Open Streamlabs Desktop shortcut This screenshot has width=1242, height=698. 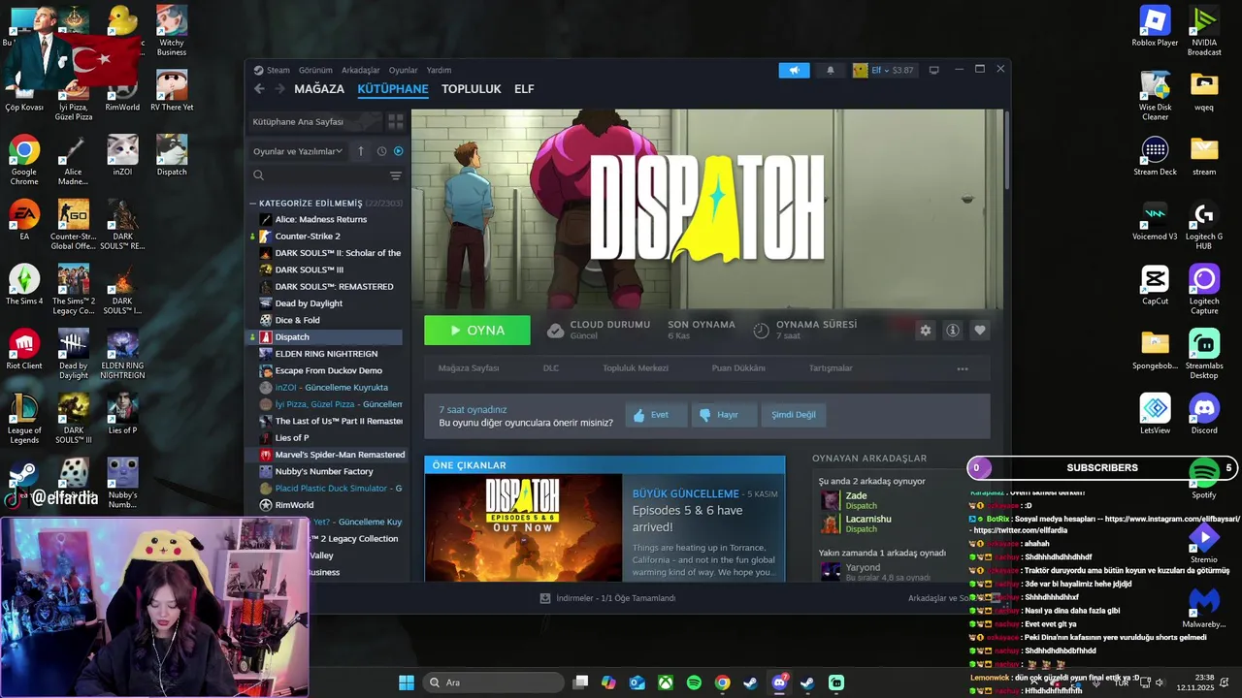(x=1204, y=354)
